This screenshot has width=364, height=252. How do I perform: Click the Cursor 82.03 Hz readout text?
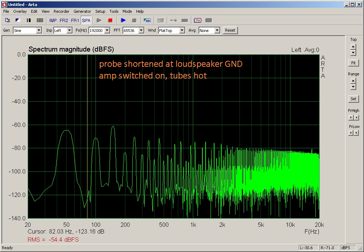coord(66,231)
